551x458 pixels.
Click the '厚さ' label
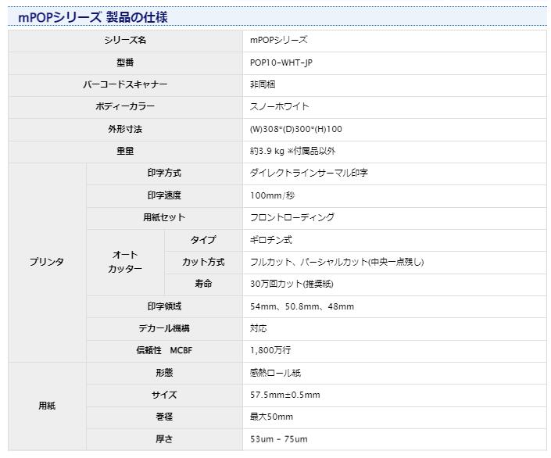click(x=164, y=439)
